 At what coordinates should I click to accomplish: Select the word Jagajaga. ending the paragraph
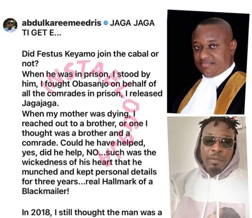click(x=40, y=104)
